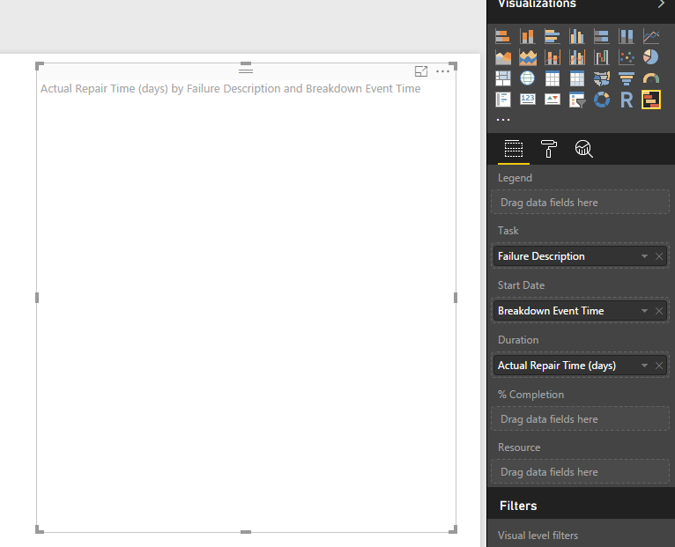Viewport: 675px width, 547px height.
Task: Open the visual's more options ellipsis
Action: click(442, 71)
